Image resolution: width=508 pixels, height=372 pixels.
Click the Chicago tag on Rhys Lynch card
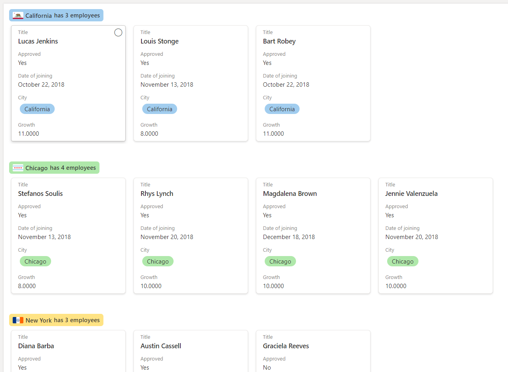click(158, 261)
